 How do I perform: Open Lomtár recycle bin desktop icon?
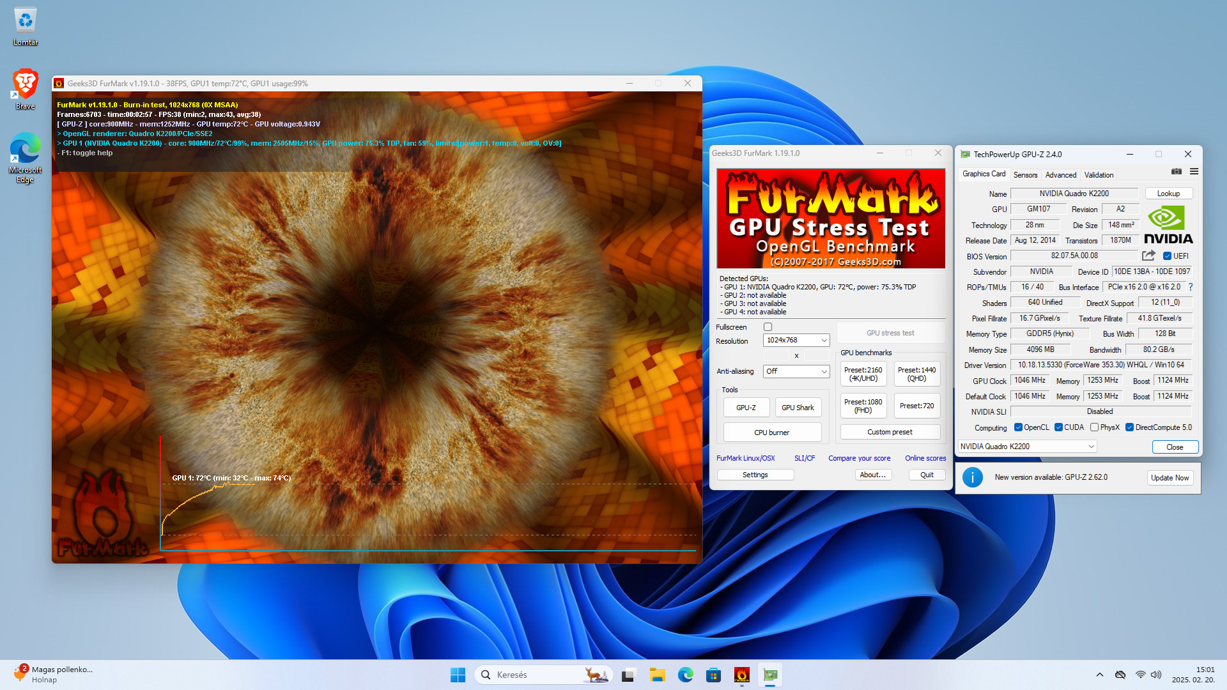click(26, 27)
